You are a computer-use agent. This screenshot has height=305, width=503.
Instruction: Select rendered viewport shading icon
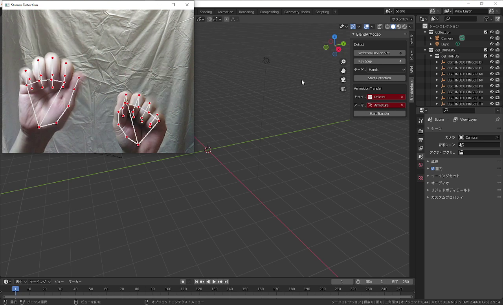click(404, 27)
